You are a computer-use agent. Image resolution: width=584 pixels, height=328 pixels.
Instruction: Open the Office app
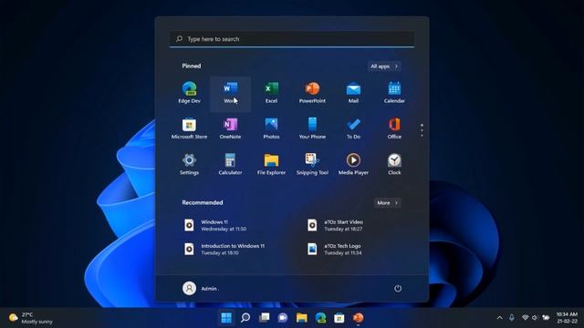pyautogui.click(x=394, y=128)
